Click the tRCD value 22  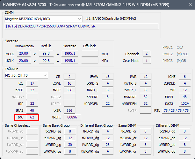click(x=32, y=90)
